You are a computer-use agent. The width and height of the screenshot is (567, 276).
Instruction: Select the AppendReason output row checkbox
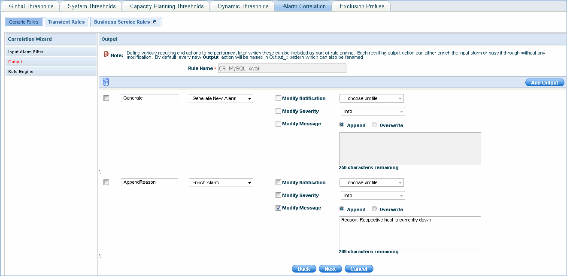point(106,182)
